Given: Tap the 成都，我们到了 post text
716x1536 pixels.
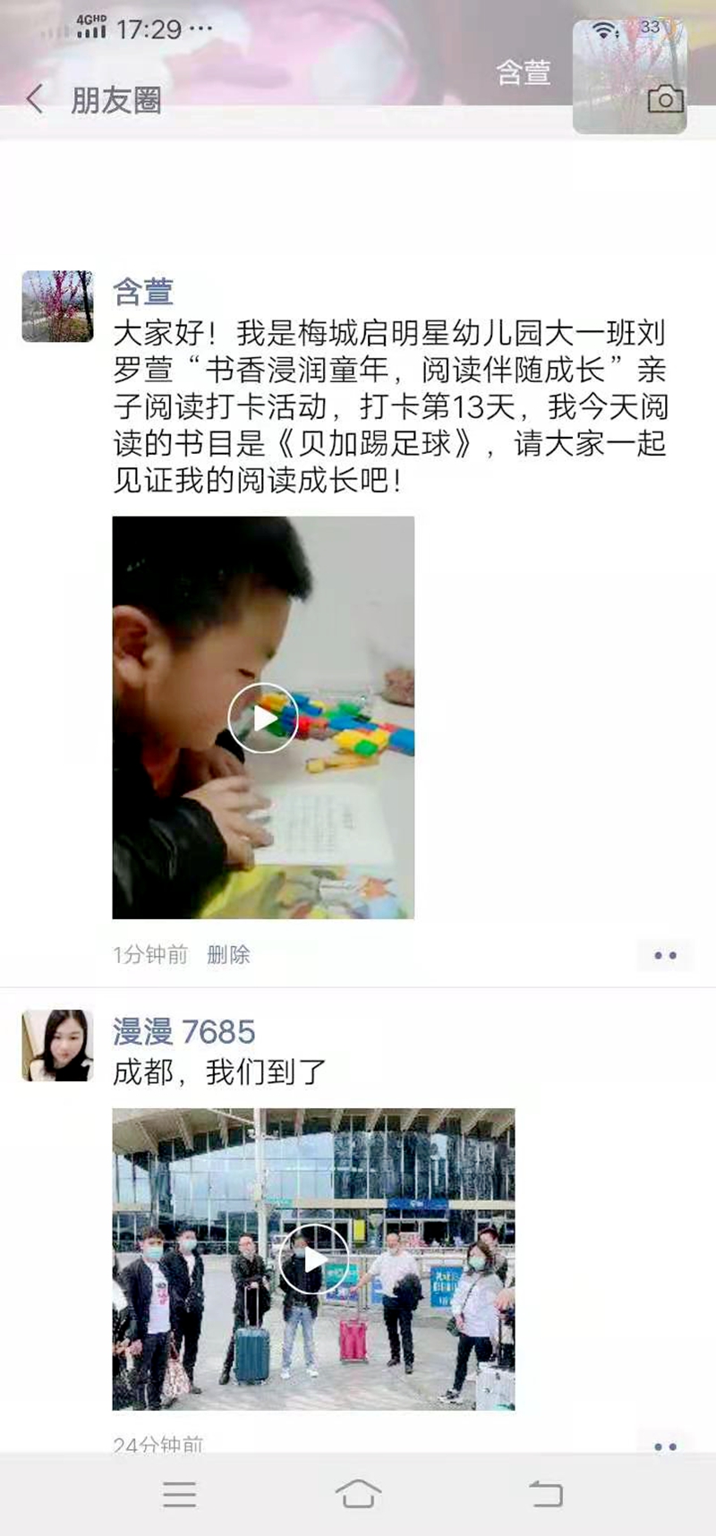Looking at the screenshot, I should pyautogui.click(x=220, y=1071).
